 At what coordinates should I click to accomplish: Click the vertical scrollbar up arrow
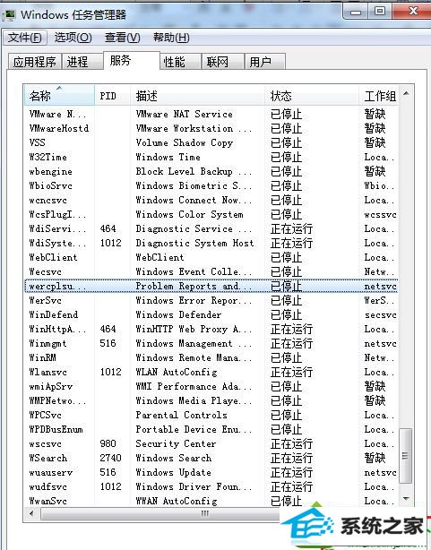tap(406, 93)
